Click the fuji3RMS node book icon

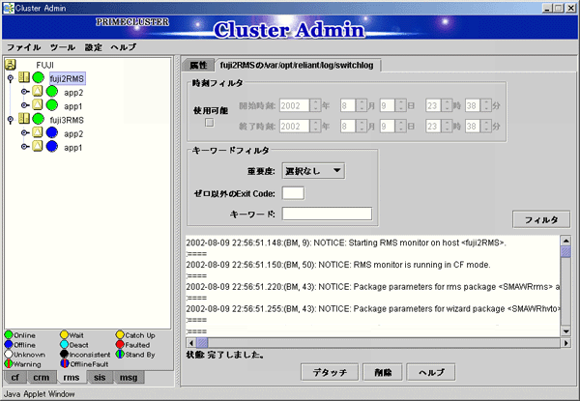[24, 119]
